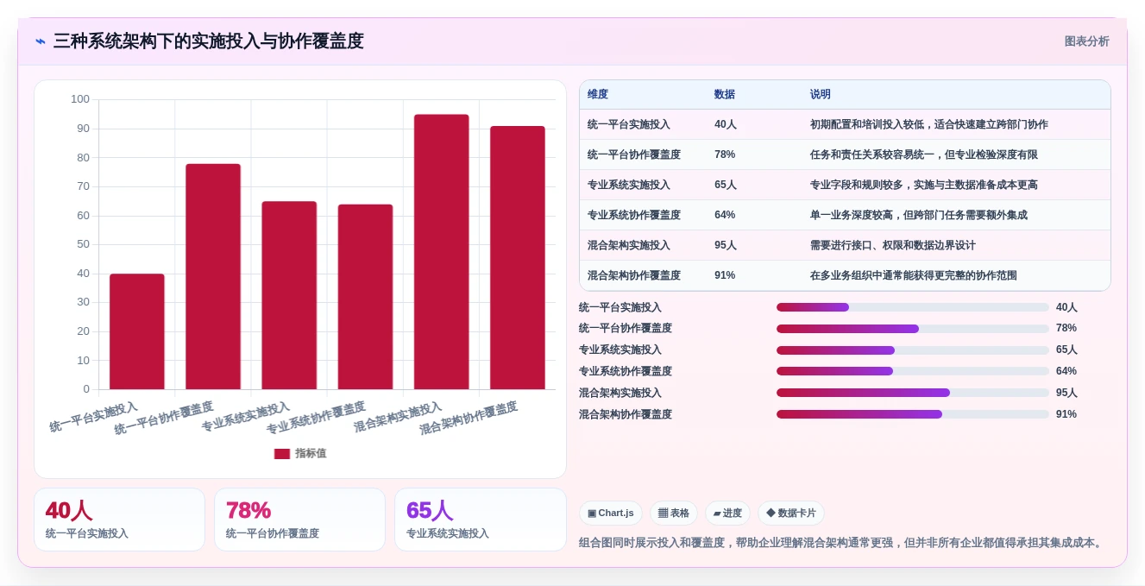Click the table value 91%
The width and height of the screenshot is (1145, 586).
[x=725, y=275]
